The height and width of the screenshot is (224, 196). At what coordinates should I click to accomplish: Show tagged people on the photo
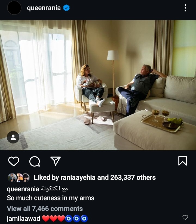click(x=13, y=137)
